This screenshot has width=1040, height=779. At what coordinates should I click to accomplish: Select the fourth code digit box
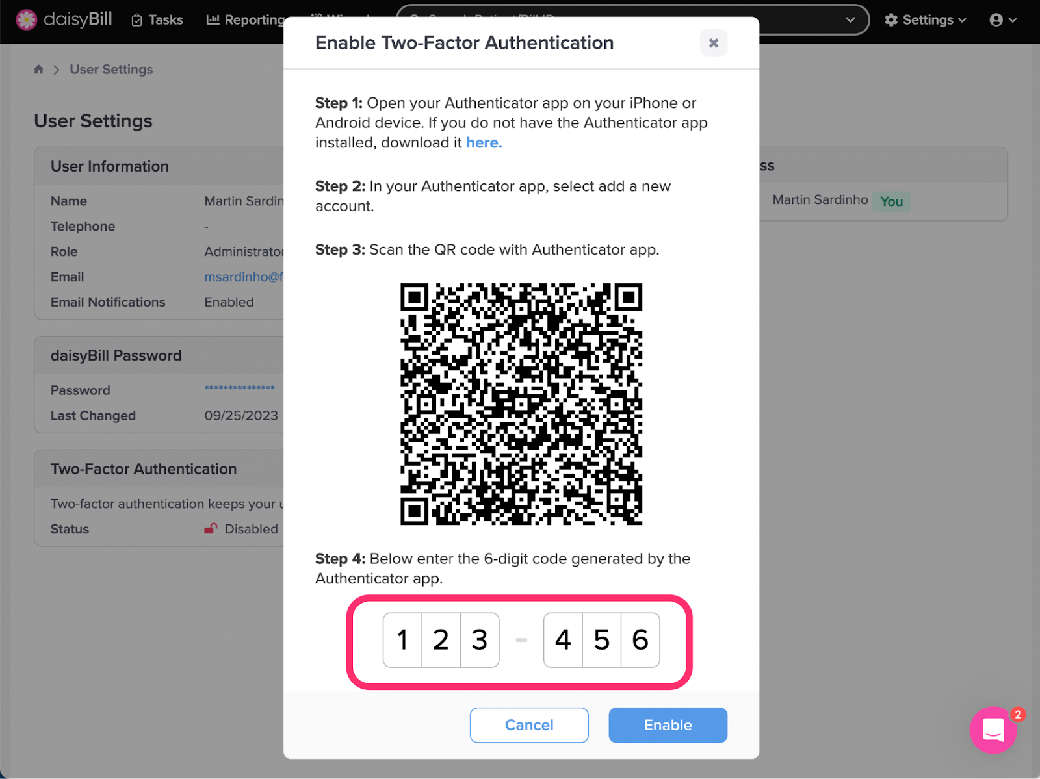(563, 640)
